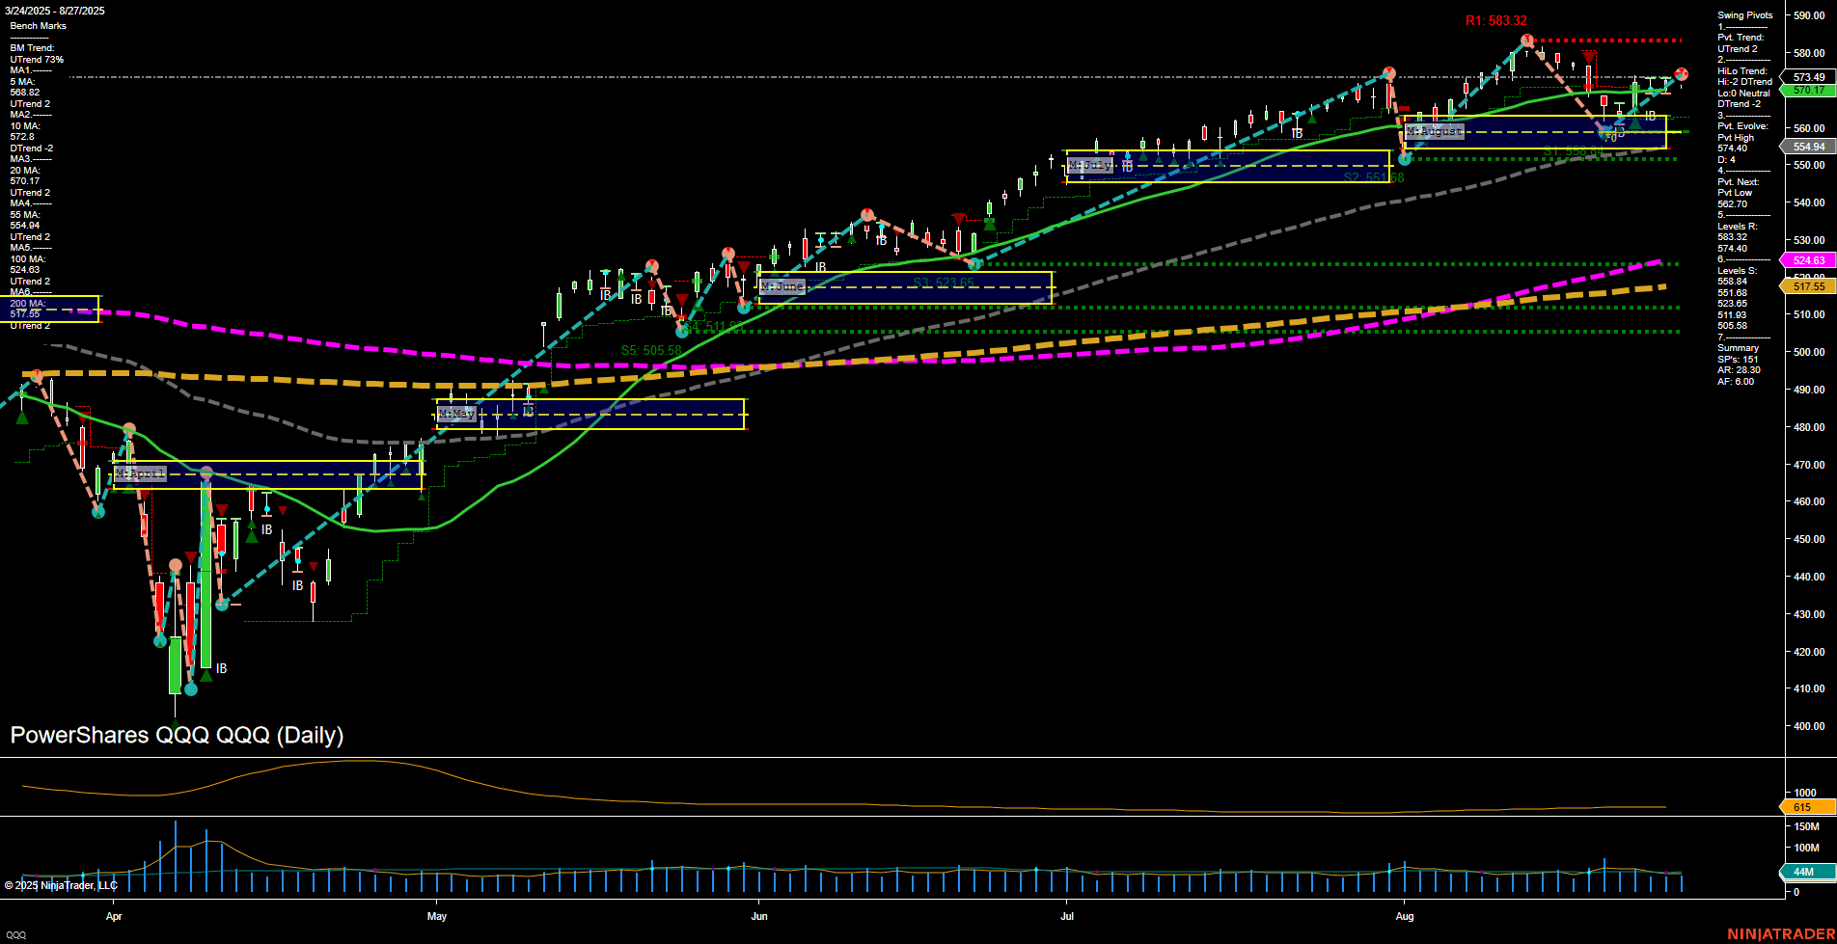Screen dimensions: 1837x944
Task: Click the AF: 6.00 summary line
Action: click(1736, 382)
